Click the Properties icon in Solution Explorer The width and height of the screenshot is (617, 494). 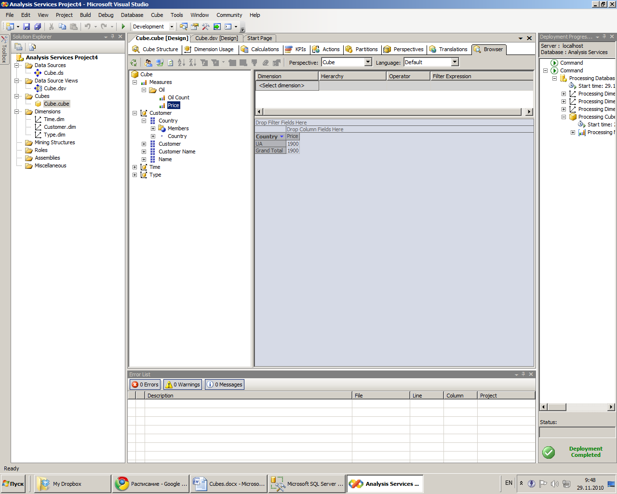(18, 47)
